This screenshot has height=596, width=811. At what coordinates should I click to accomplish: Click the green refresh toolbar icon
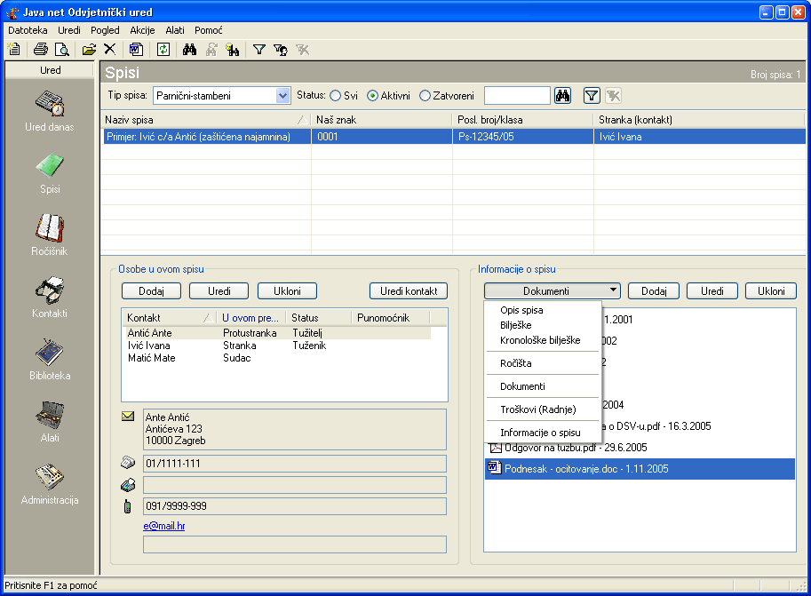click(x=163, y=50)
